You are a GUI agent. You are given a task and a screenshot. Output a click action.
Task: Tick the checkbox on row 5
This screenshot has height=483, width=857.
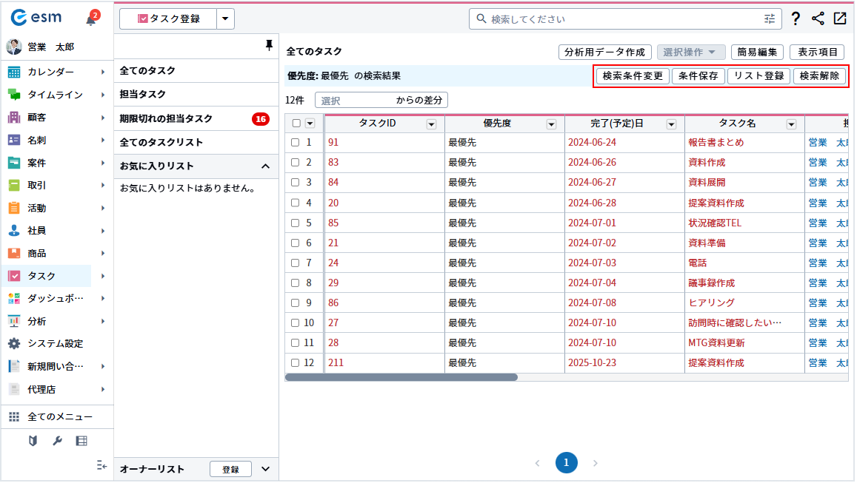coord(296,223)
